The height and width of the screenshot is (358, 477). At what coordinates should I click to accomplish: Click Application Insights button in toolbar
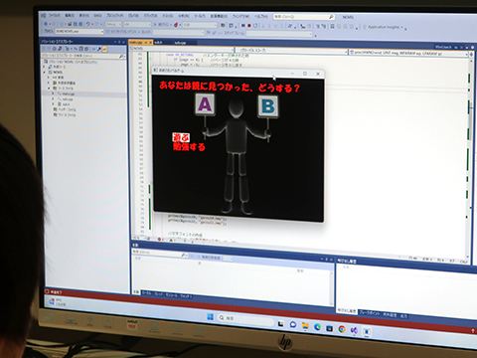[384, 27]
